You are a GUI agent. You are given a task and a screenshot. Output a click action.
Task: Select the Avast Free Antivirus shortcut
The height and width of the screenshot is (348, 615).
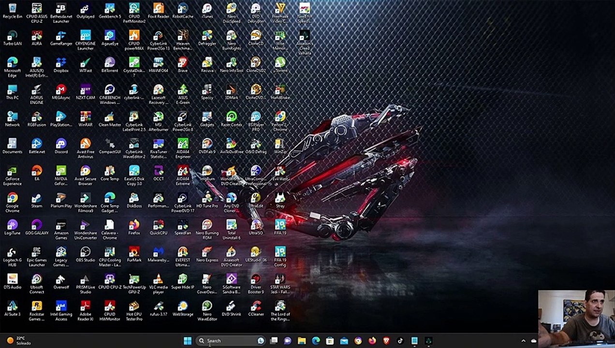(85, 148)
